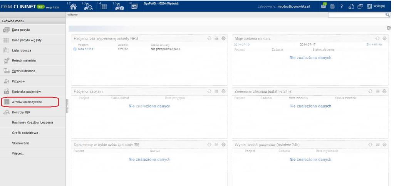This screenshot has height=186, width=394.
Task: Open help question mark icon
Action: (x=342, y=7)
